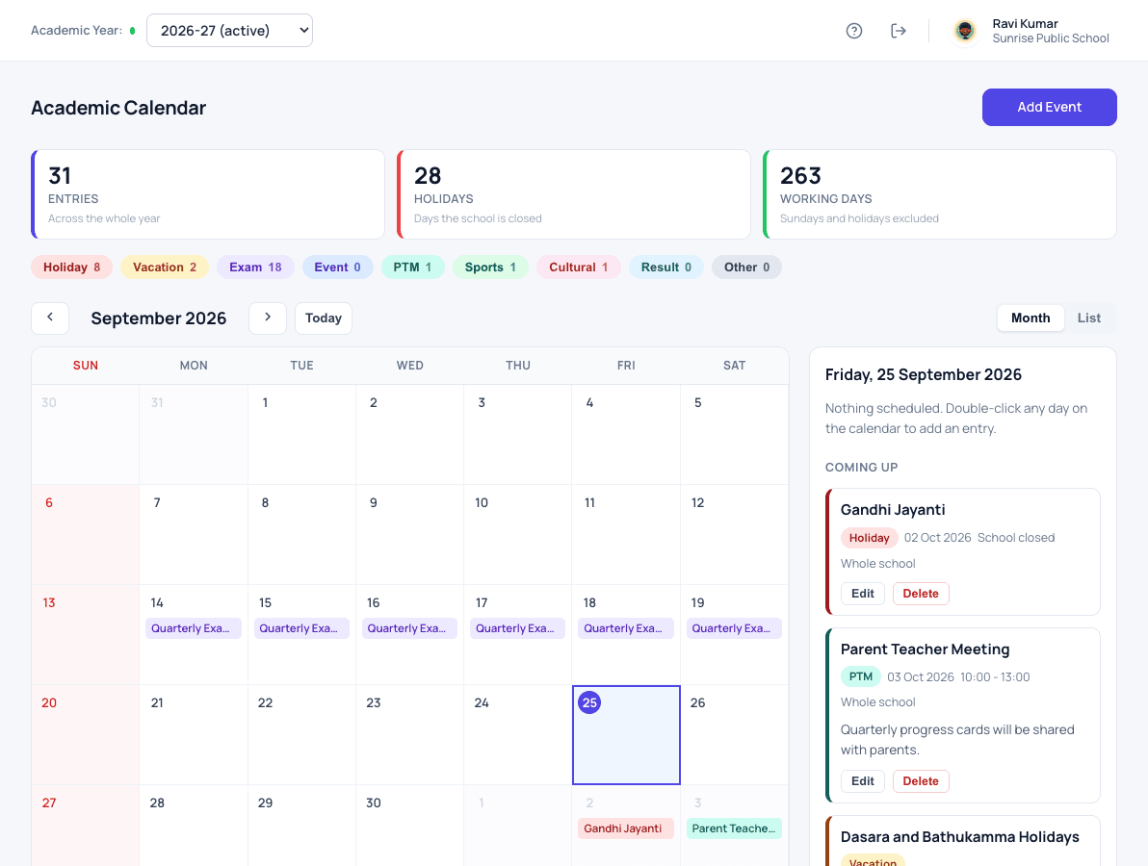Select September 22 cell

(x=301, y=735)
